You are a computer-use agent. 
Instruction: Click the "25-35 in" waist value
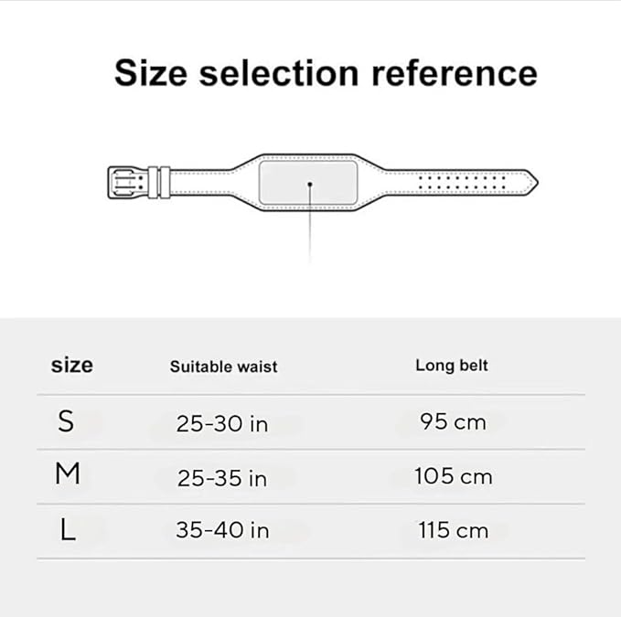[221, 478]
